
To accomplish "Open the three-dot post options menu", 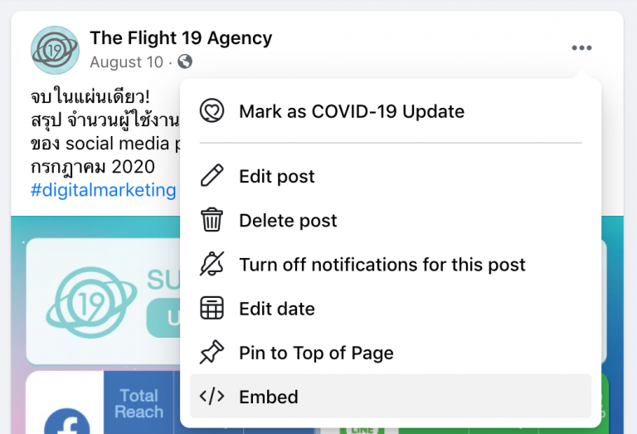I will tap(581, 48).
